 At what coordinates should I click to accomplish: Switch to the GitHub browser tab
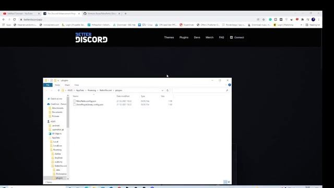[102, 14]
